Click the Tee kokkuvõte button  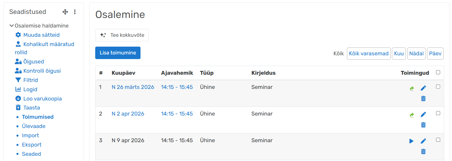pyautogui.click(x=122, y=35)
